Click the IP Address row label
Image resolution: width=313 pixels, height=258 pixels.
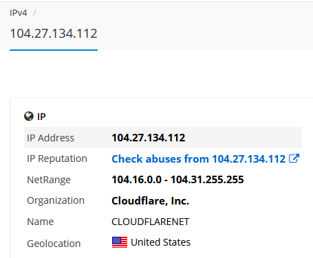click(50, 138)
